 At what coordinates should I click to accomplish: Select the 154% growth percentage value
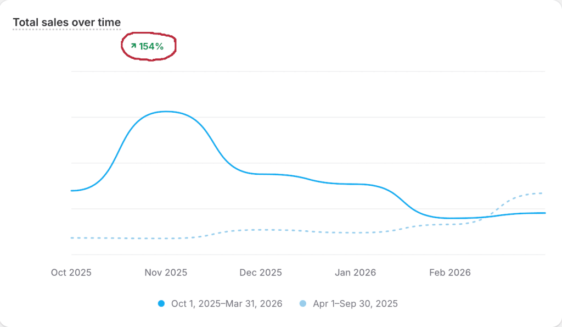pos(151,47)
